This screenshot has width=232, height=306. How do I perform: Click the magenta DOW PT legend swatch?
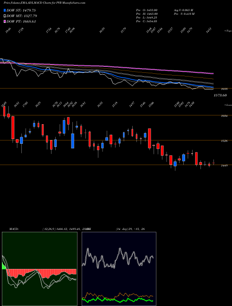pos(5,21)
